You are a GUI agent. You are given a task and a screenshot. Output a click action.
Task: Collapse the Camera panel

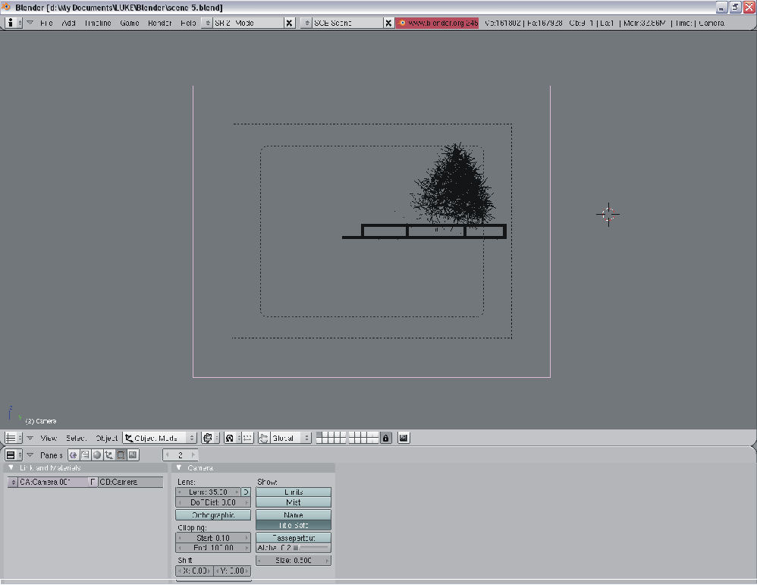[179, 467]
